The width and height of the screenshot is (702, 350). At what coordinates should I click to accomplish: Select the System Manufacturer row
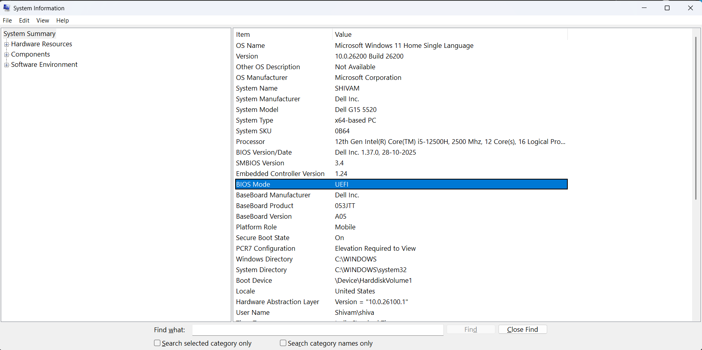(401, 99)
